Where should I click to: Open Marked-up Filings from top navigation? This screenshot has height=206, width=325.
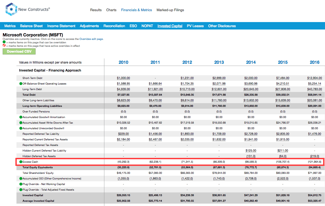pos(170,10)
